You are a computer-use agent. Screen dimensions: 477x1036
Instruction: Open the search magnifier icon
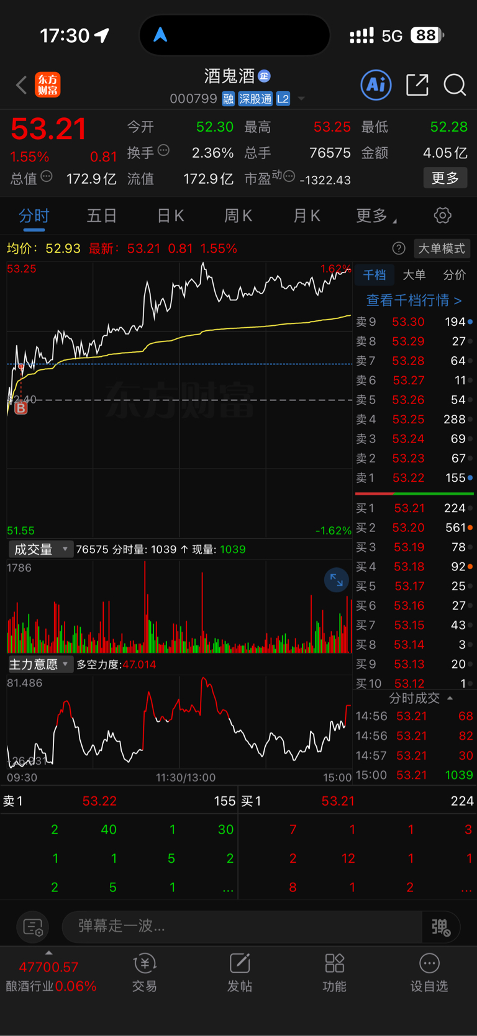[x=455, y=85]
